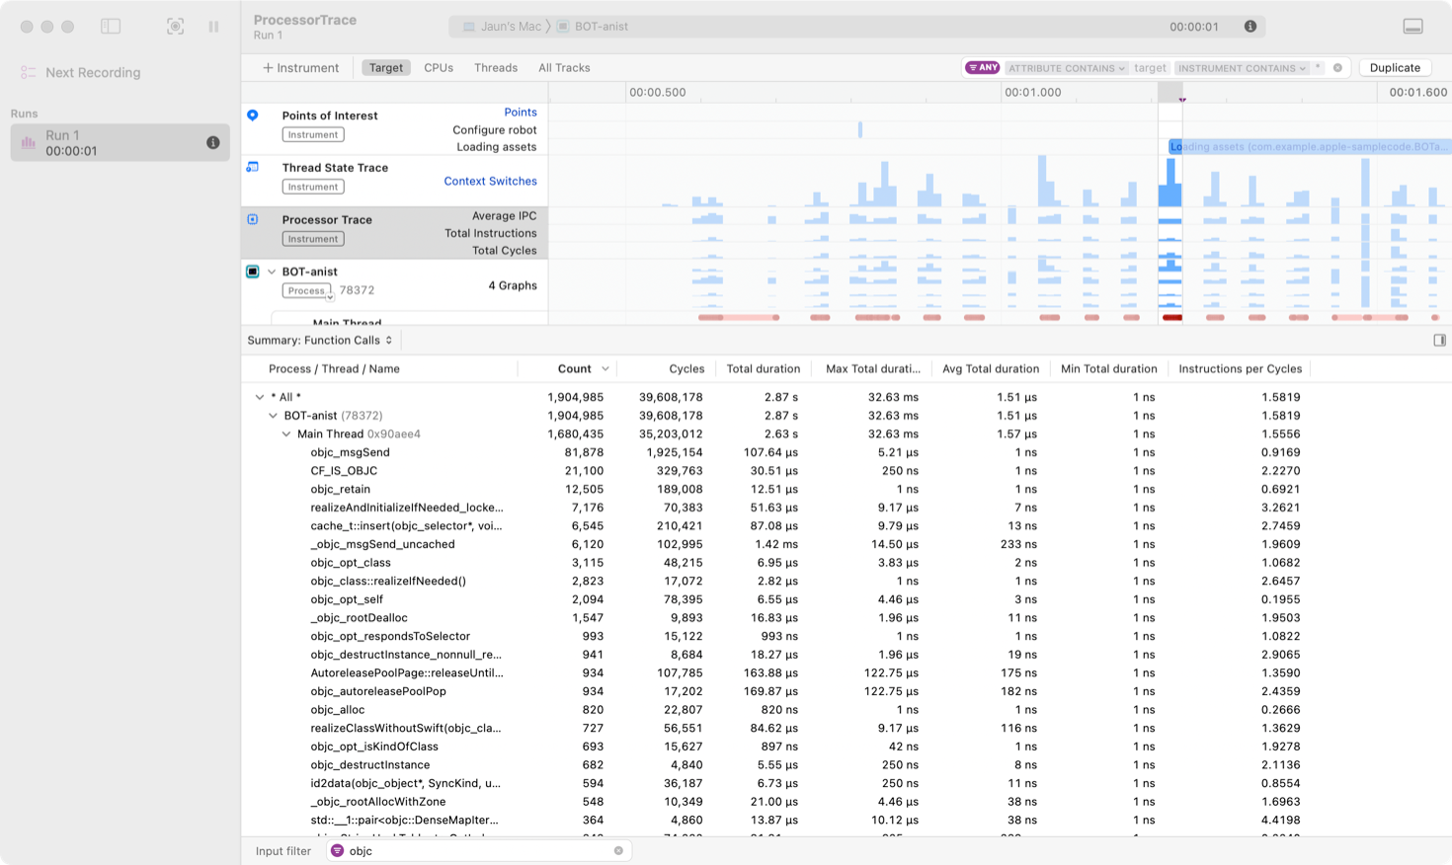Open the Summary: Function Calls dropdown
Image resolution: width=1452 pixels, height=865 pixels.
(320, 339)
